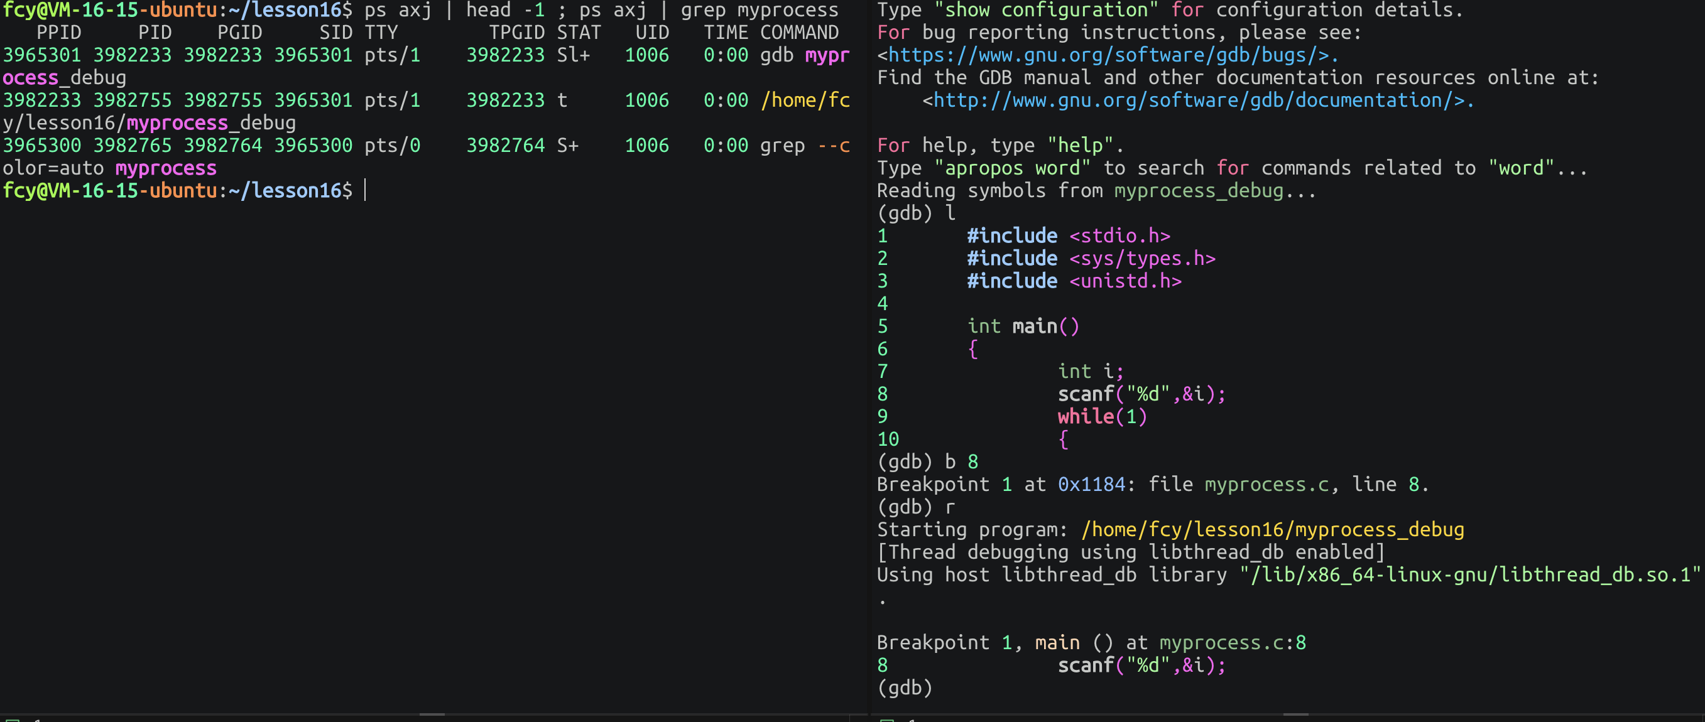Click PID 3982755 in the ps output
1705x722 pixels.
pos(133,100)
